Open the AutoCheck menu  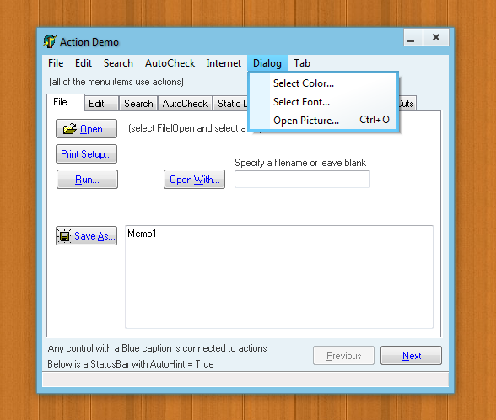click(170, 63)
